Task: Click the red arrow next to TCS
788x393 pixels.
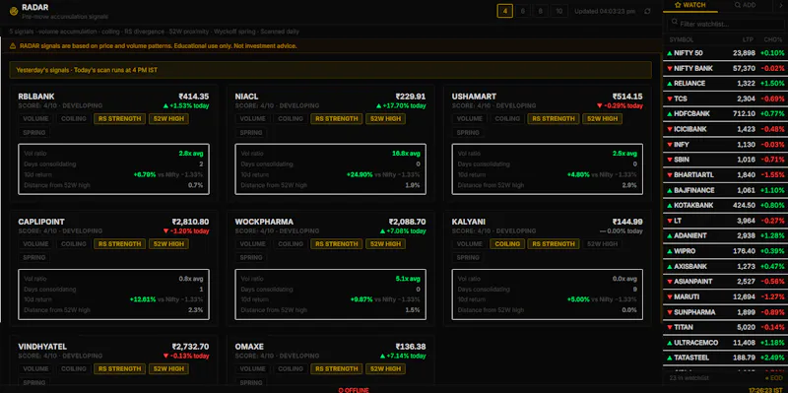Action: click(670, 99)
